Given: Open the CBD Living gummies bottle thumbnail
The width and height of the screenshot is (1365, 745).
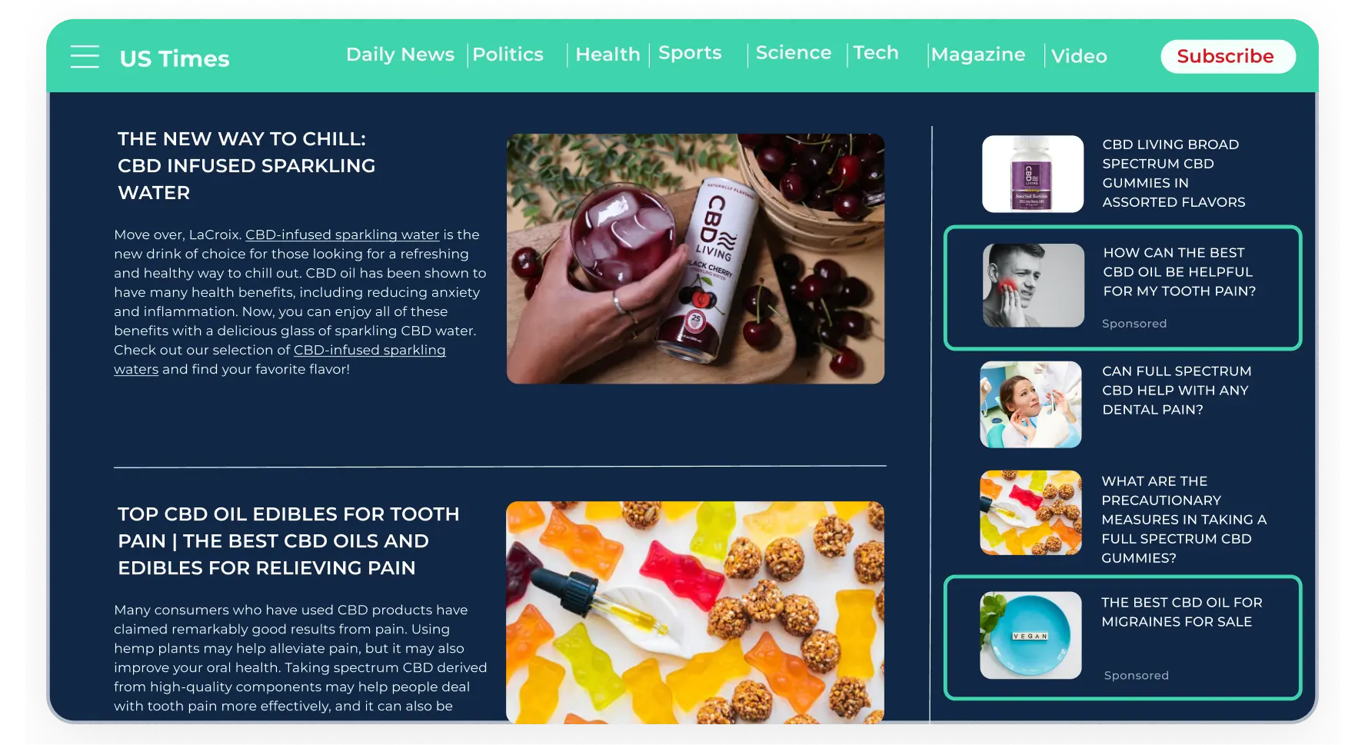Looking at the screenshot, I should click(x=1032, y=174).
